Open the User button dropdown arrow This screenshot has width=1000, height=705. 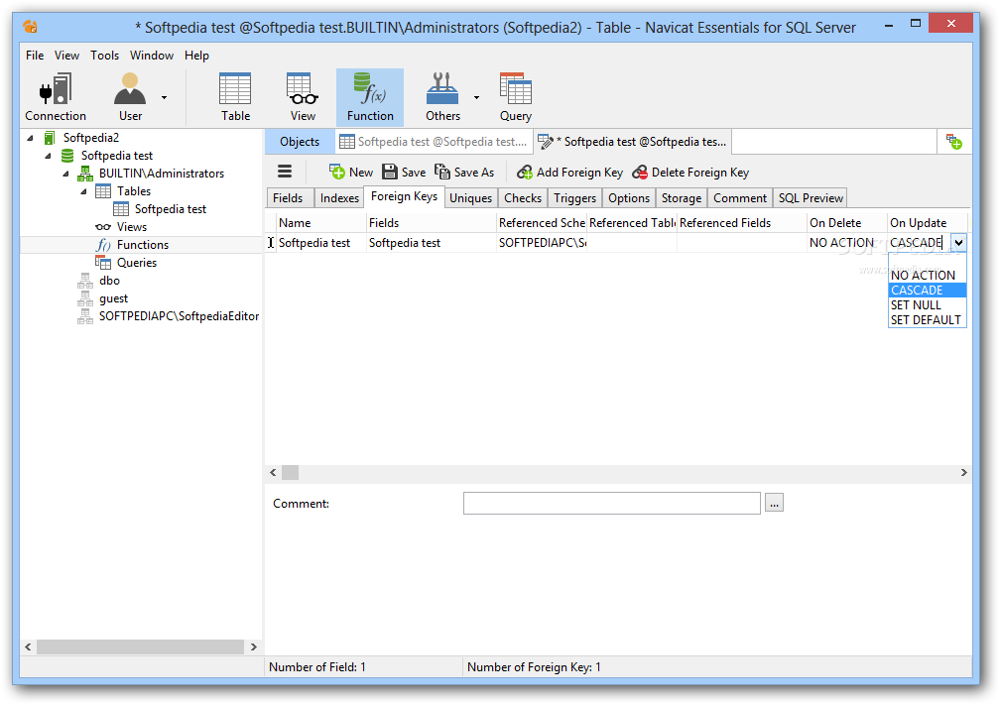tap(164, 97)
